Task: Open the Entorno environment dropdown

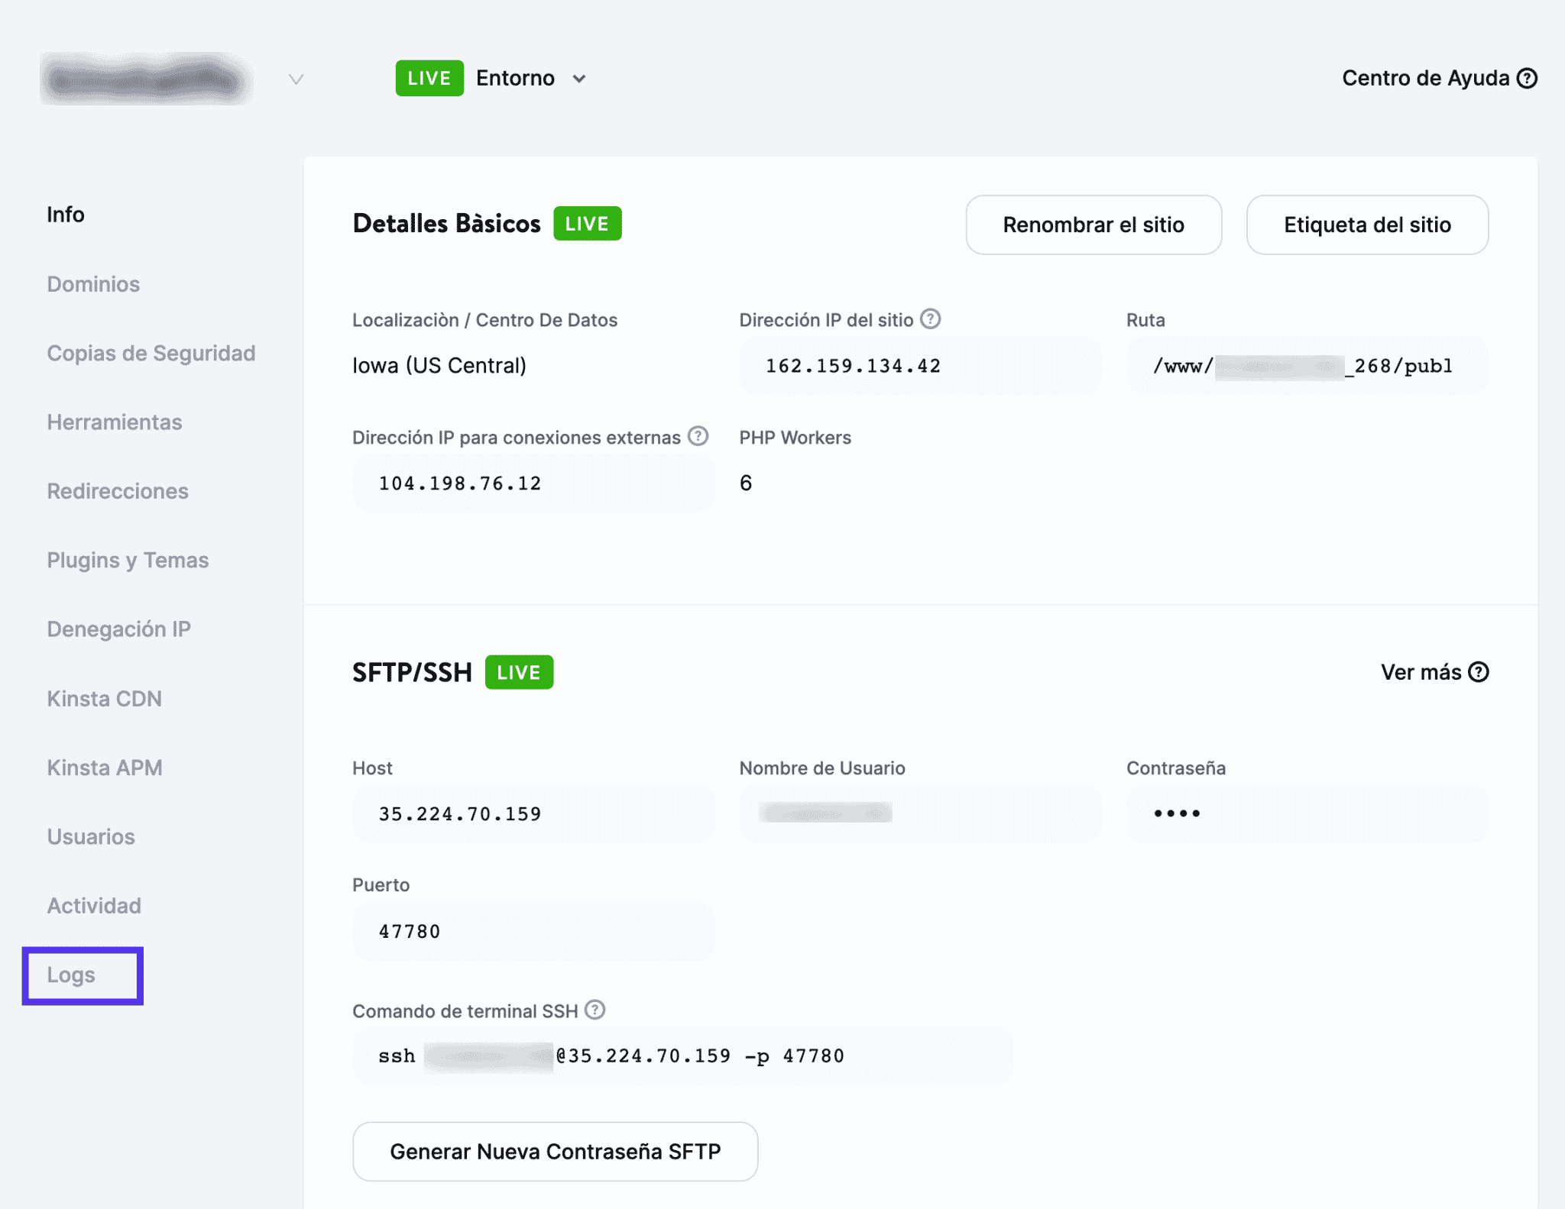Action: pyautogui.click(x=531, y=79)
